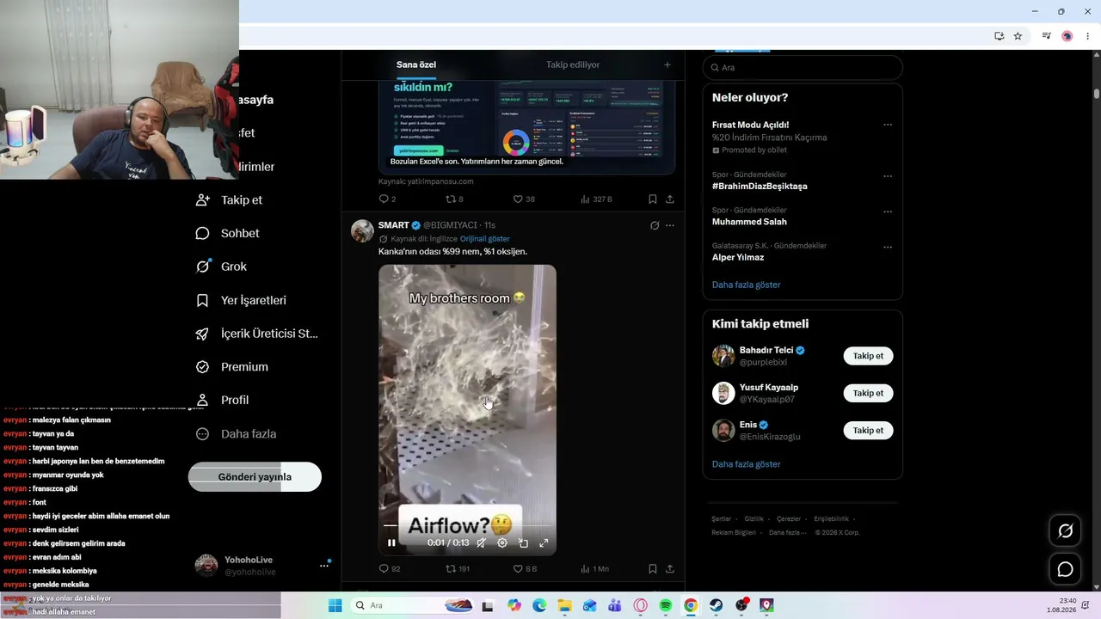Switch to the Sana özel tab
The image size is (1101, 619).
(x=416, y=64)
